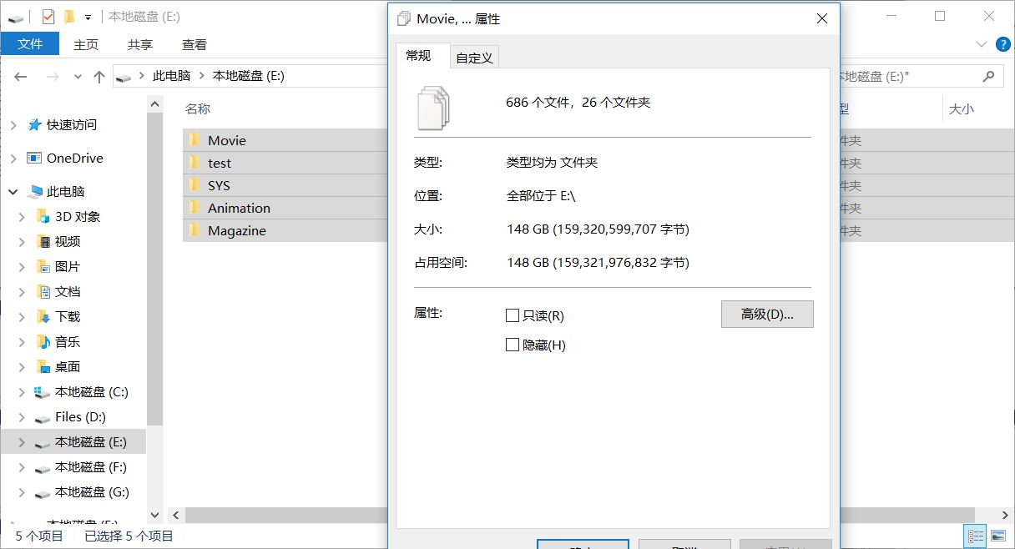The width and height of the screenshot is (1015, 549).
Task: Switch to details view icon in status bar
Action: pyautogui.click(x=975, y=536)
